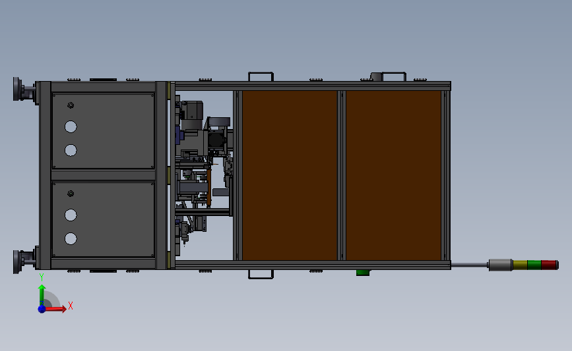Select the lock on the upper cabinet door
The height and width of the screenshot is (351, 572).
click(x=71, y=105)
